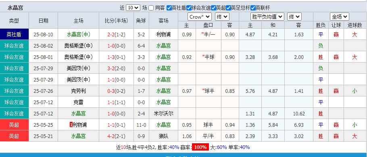Click the 40% 胜率 value
367x157 pixels.
tap(174, 147)
